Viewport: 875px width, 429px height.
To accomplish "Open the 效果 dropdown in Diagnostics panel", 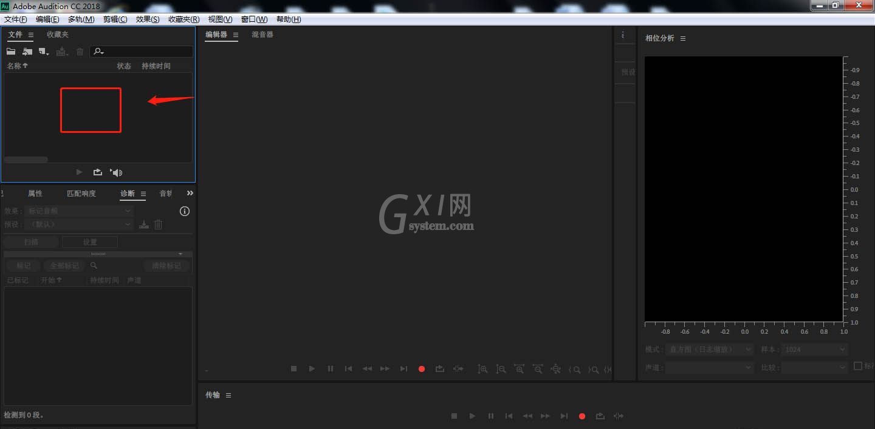I will point(80,211).
